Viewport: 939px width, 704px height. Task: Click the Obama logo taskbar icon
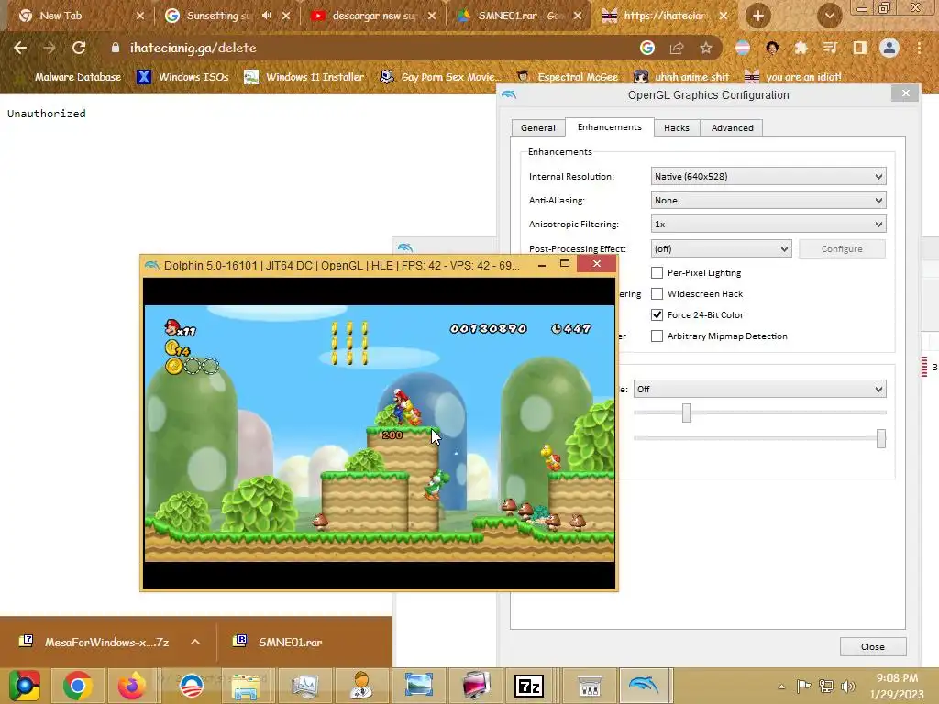pos(192,686)
